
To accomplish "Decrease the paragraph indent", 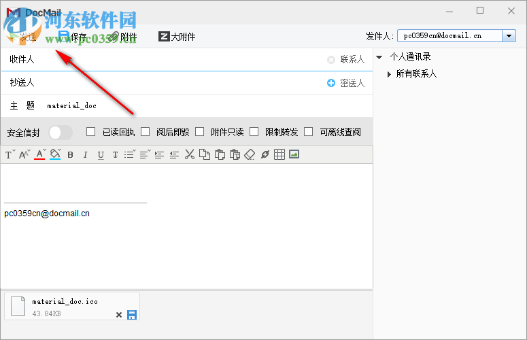I will (x=174, y=155).
